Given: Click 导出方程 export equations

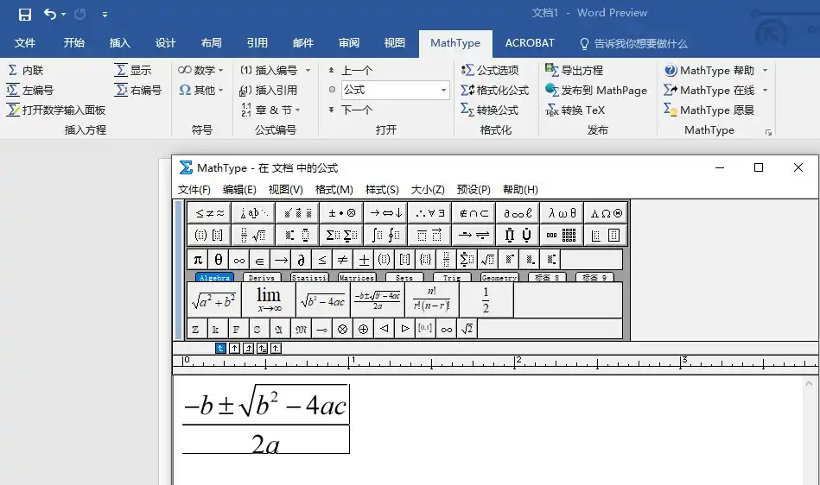Looking at the screenshot, I should (575, 70).
